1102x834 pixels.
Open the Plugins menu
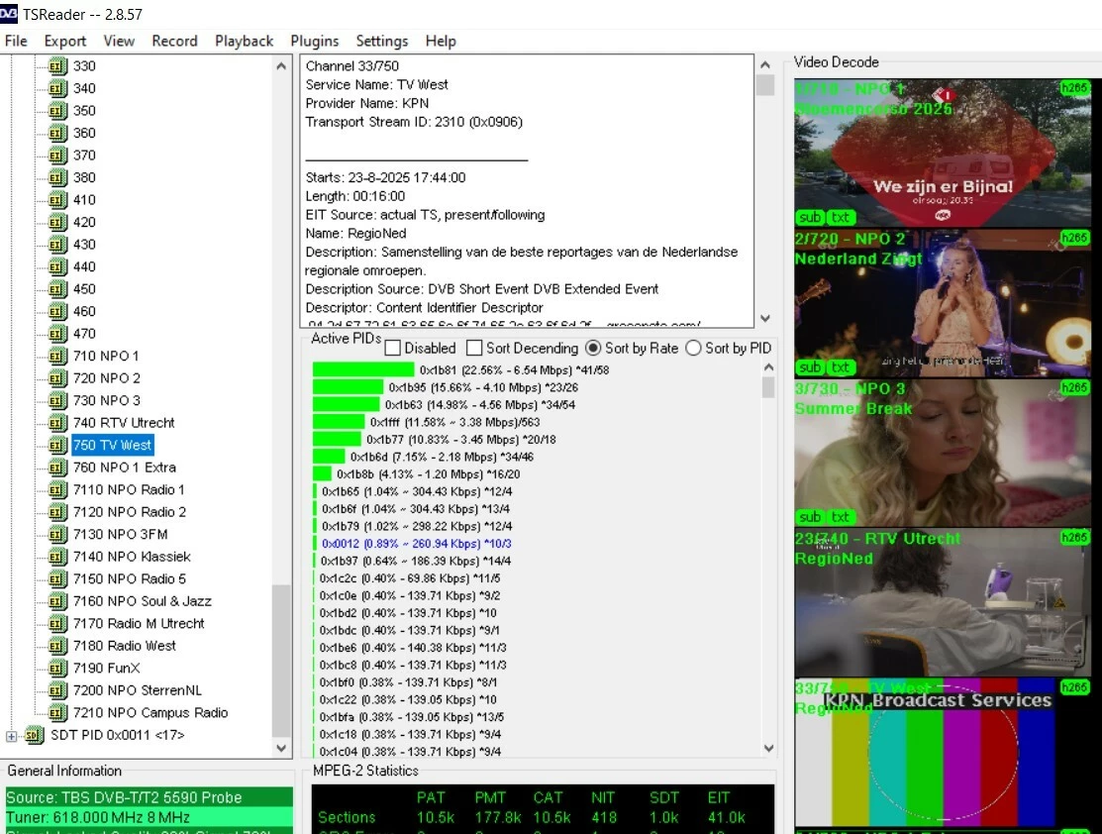(315, 41)
